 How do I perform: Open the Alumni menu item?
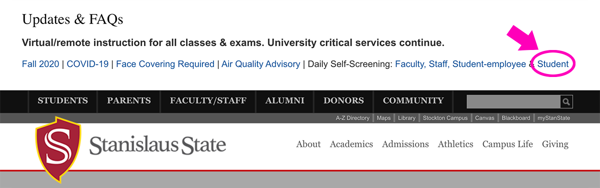(284, 100)
